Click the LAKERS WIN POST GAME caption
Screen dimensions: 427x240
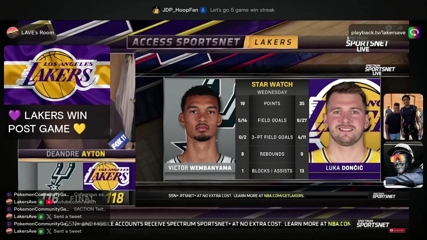[48, 122]
